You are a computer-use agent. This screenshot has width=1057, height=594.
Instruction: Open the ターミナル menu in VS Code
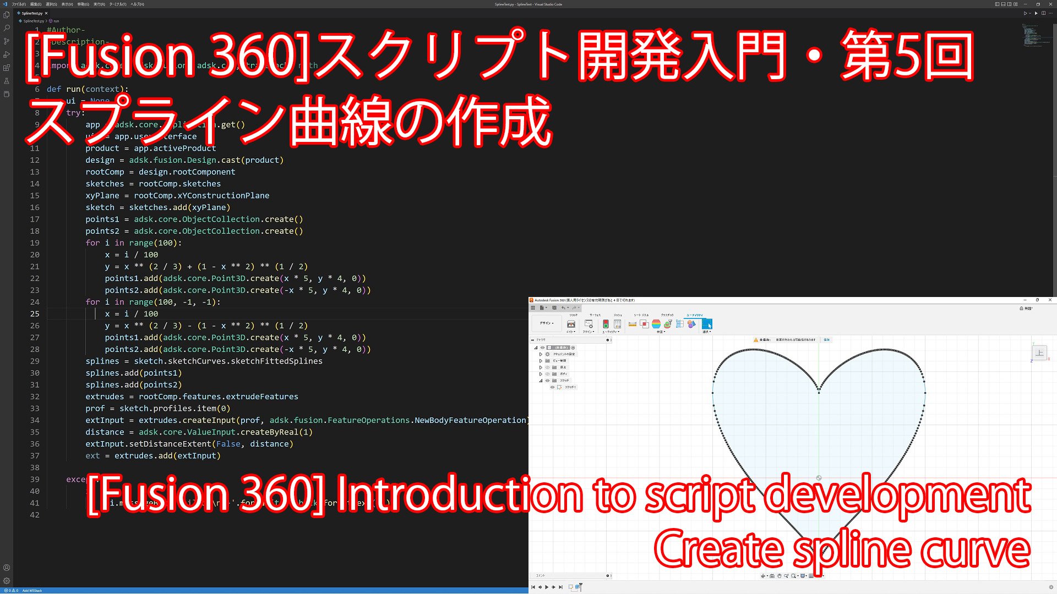tap(118, 4)
